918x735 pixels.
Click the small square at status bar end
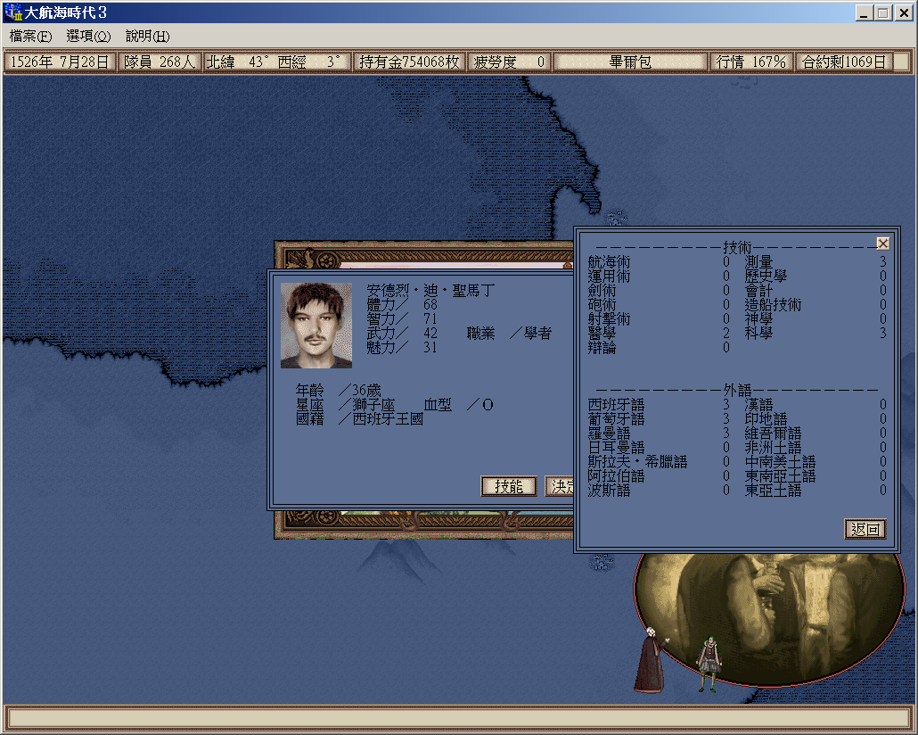coord(902,62)
